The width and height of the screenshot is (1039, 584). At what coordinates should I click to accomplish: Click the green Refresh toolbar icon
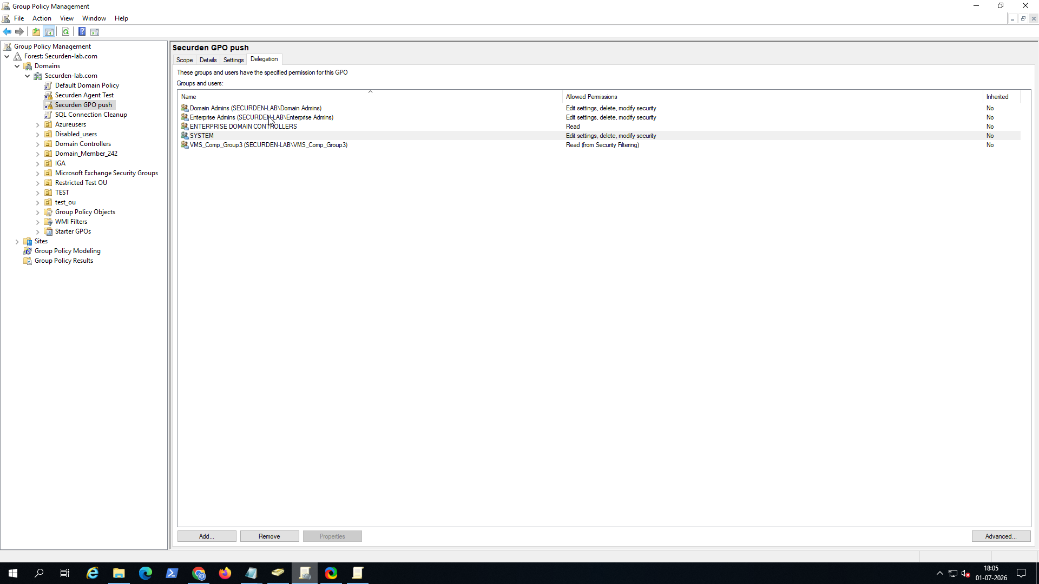pos(66,32)
